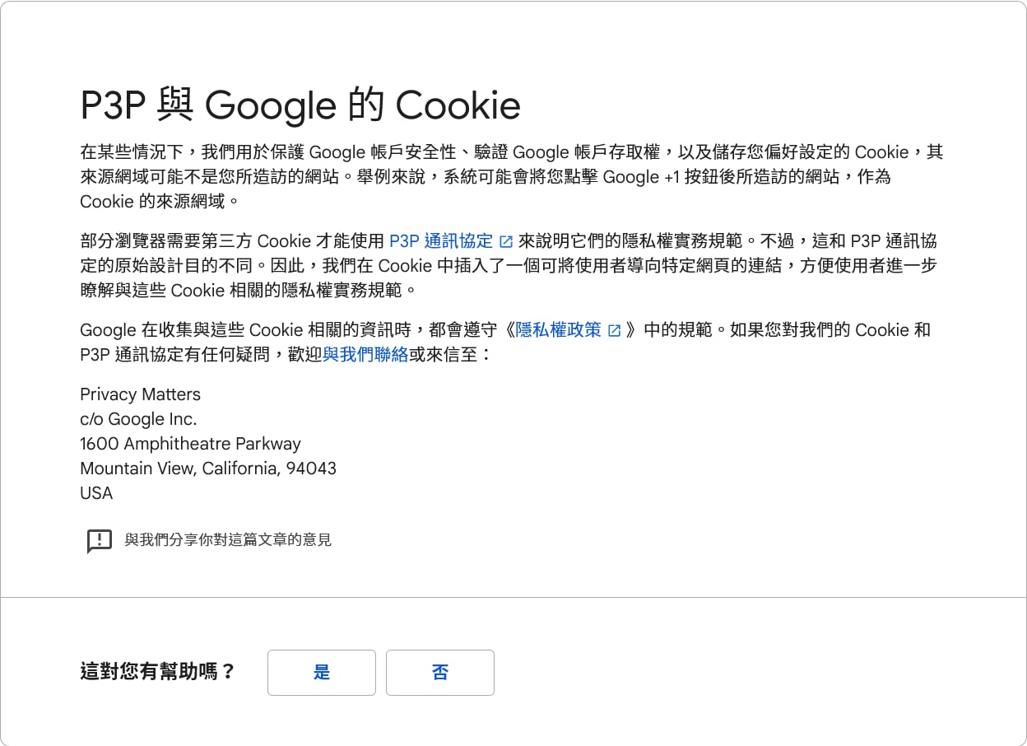Click the Privacy Matters address line

click(x=140, y=394)
